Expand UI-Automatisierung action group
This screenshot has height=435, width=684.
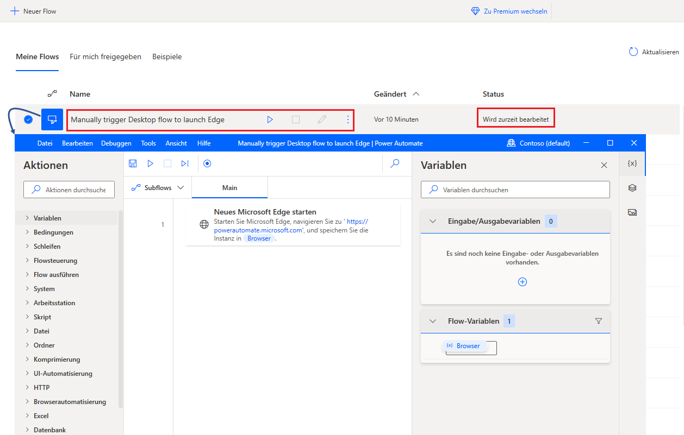(66, 374)
